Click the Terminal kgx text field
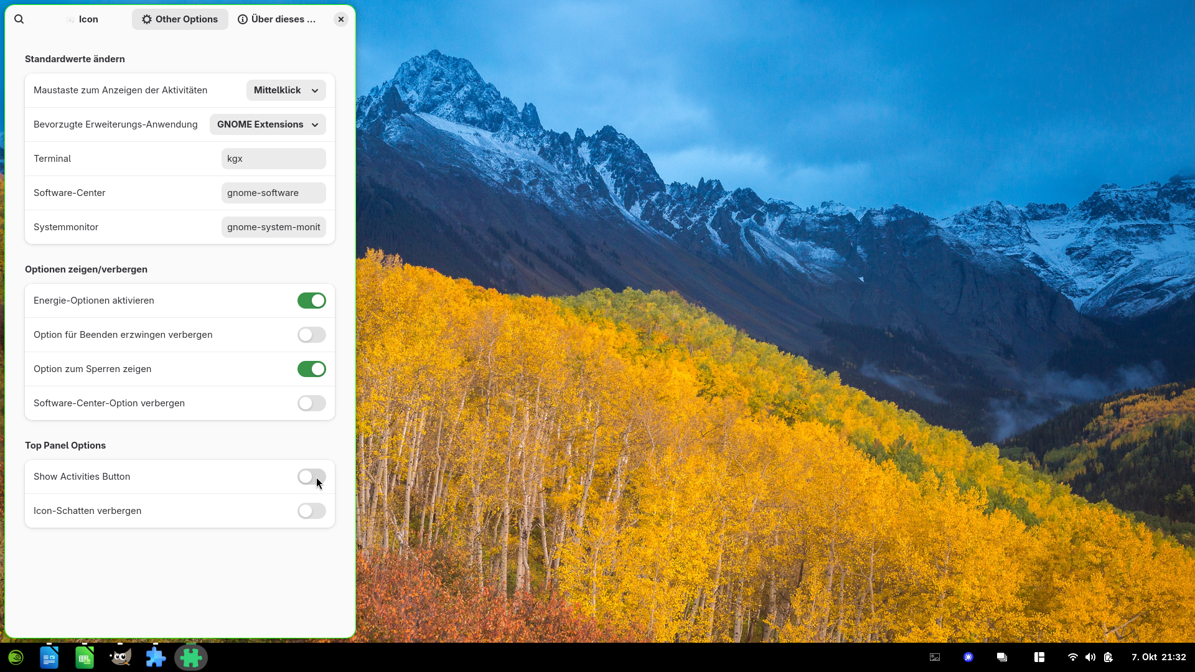Viewport: 1195px width, 672px height. (x=273, y=159)
